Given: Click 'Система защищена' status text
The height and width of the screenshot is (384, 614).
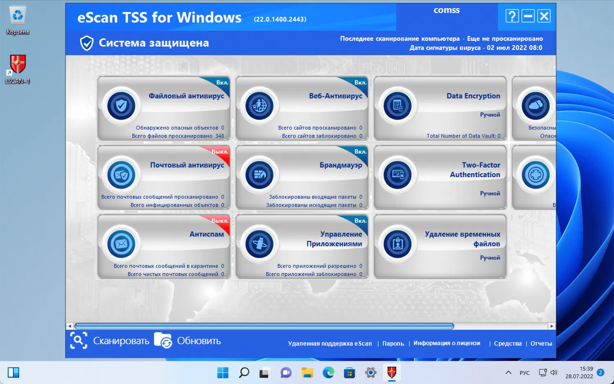Looking at the screenshot, I should tap(153, 43).
